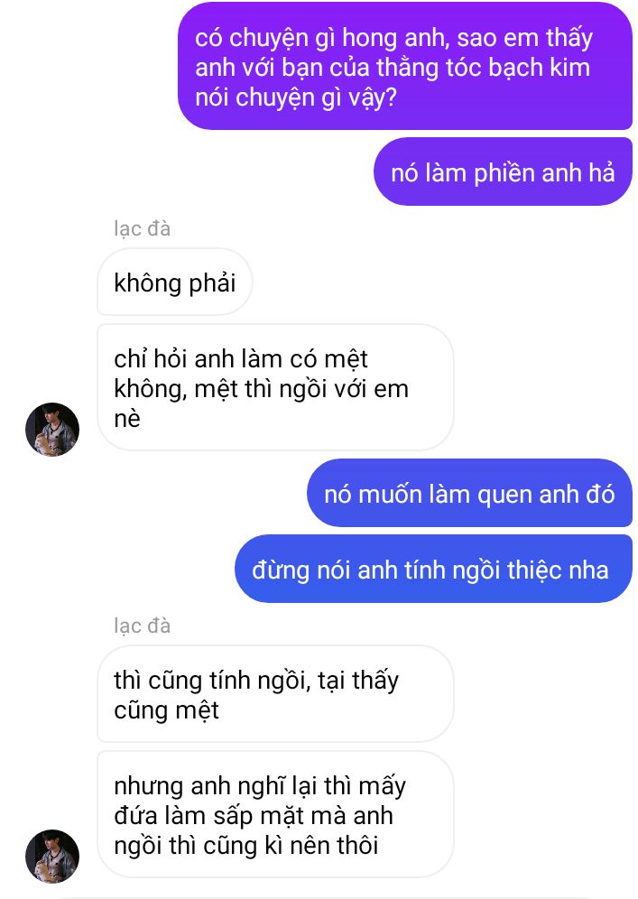Click the 'lạc đà' name above 'thì cũng tính ngồi'
The image size is (638, 899).
click(x=143, y=625)
